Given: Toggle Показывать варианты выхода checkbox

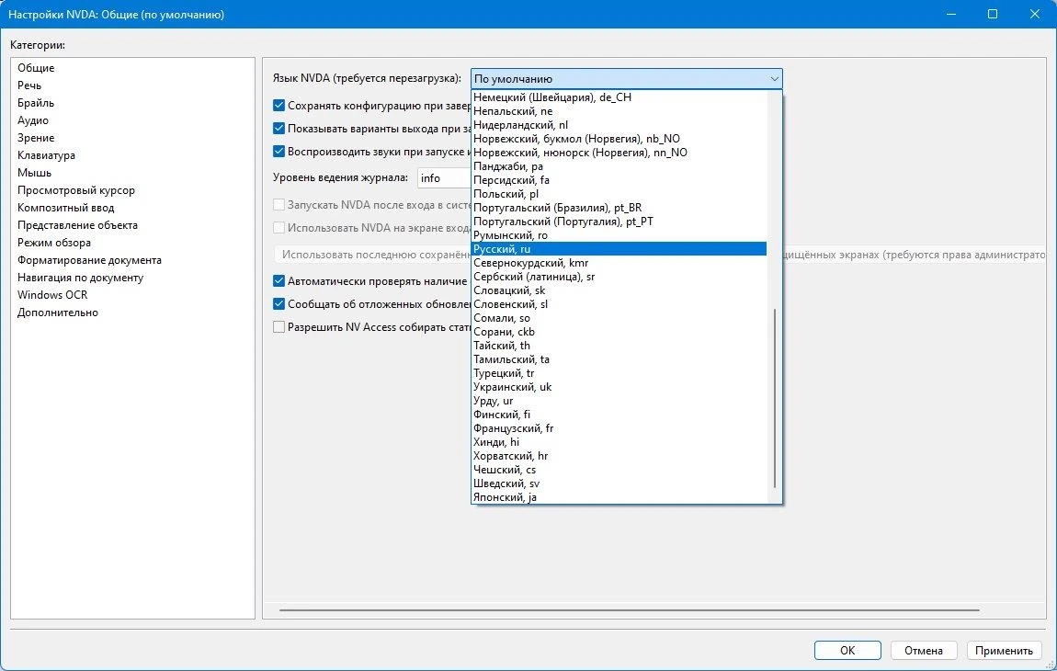Looking at the screenshot, I should pos(278,128).
